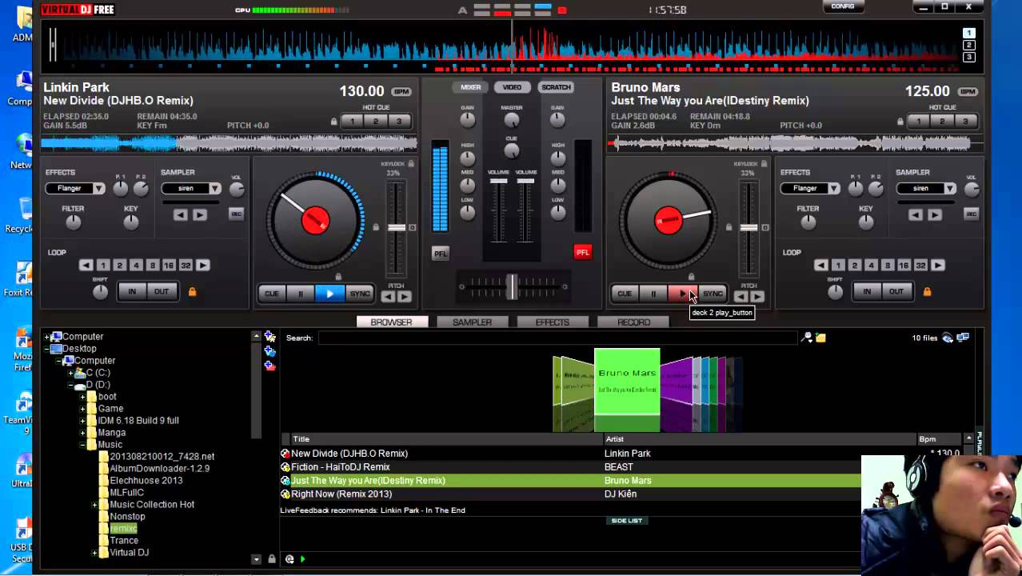Click deck 1 sampler play arrow
Image resolution: width=1022 pixels, height=576 pixels.
tap(200, 214)
